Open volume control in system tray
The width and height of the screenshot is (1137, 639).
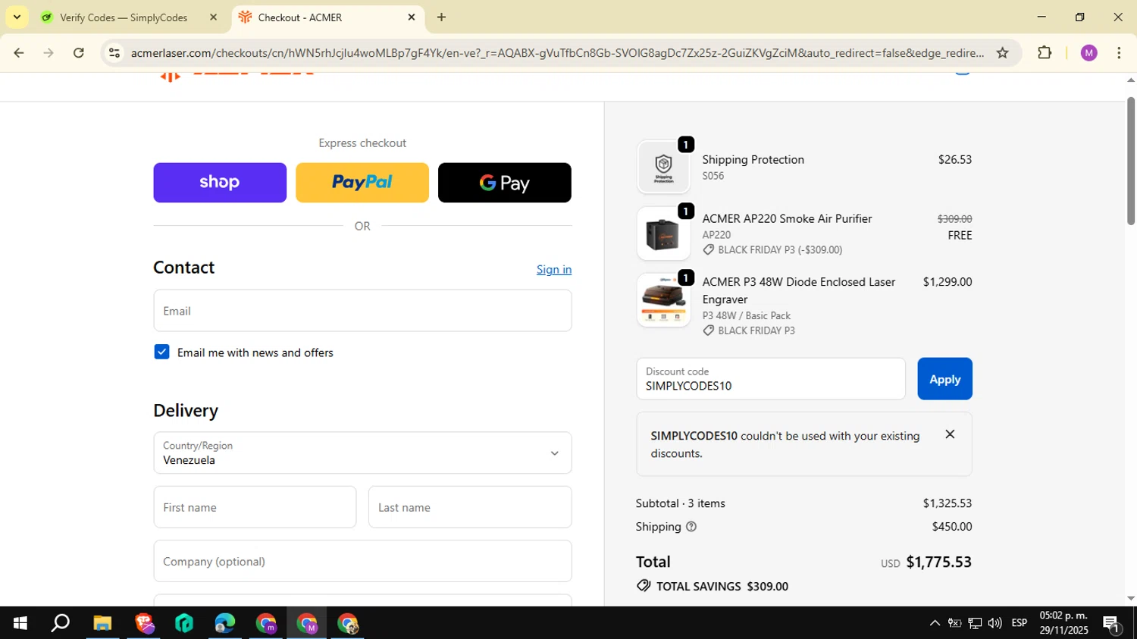coord(994,623)
